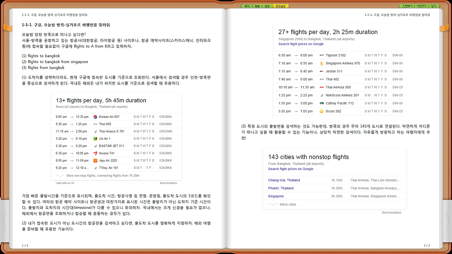Expand the More cities chevron

pos(272,204)
